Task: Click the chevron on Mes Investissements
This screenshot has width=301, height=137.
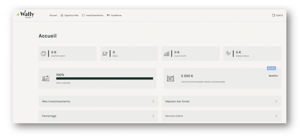Action: [x=153, y=102]
